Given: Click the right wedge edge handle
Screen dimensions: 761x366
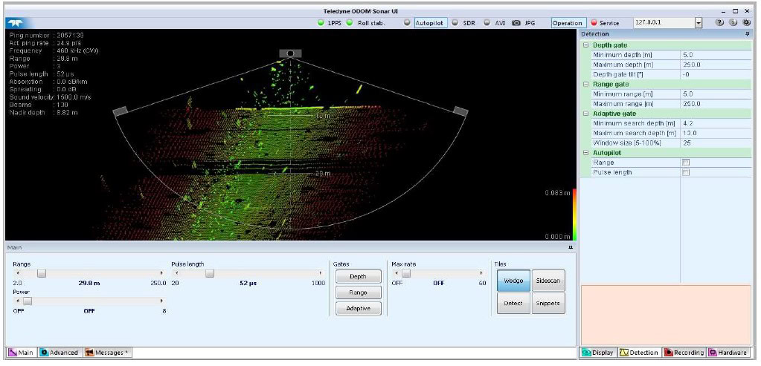Looking at the screenshot, I should pos(460,111).
